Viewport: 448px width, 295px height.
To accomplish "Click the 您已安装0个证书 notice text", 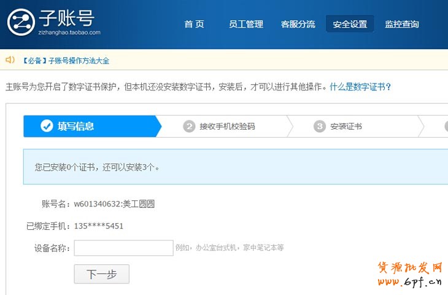I will pos(97,167).
